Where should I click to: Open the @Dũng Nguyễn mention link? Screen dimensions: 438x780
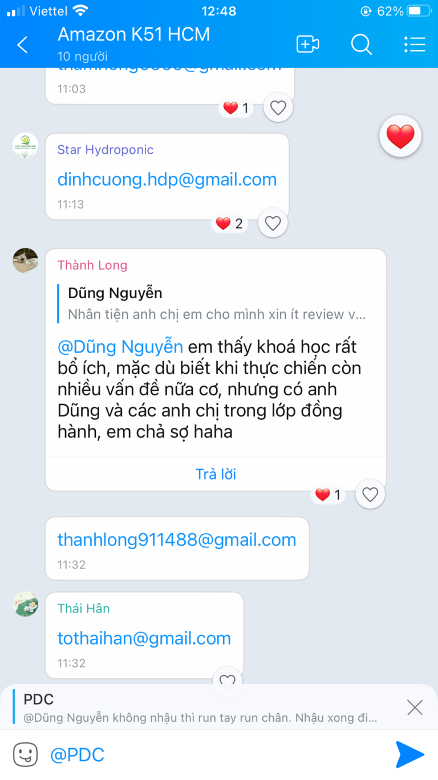120,346
